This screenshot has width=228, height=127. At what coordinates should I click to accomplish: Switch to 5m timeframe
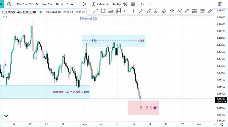point(44,4)
